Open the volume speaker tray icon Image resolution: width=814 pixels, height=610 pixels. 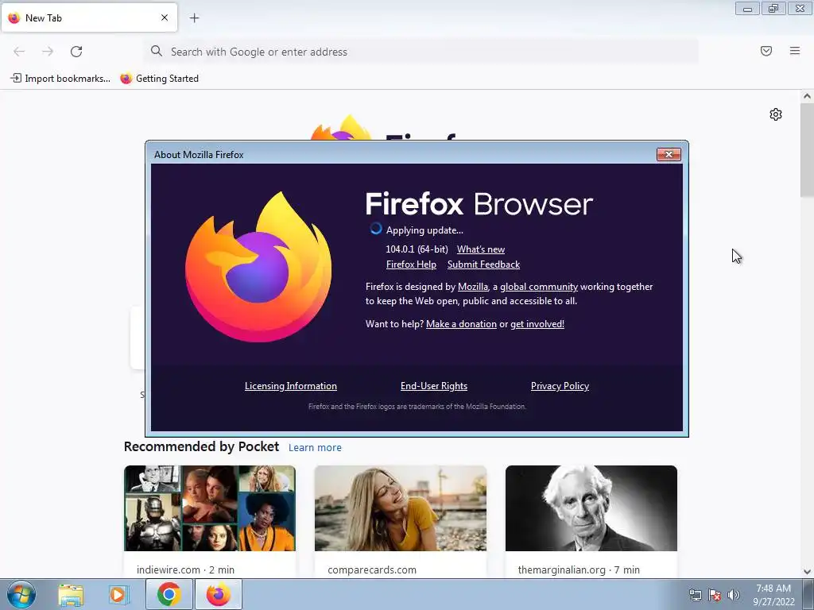tap(734, 595)
